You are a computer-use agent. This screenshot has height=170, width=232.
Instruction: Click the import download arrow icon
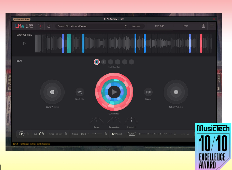pos(49,26)
